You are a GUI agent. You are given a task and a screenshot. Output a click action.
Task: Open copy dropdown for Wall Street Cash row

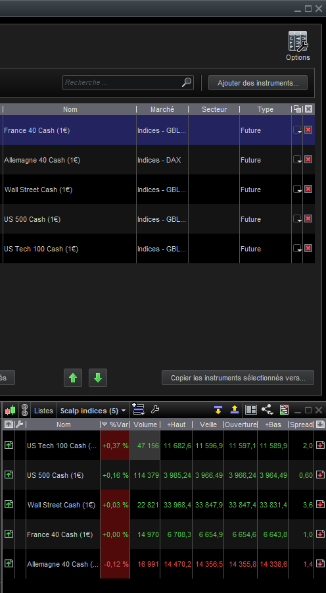[x=297, y=189]
